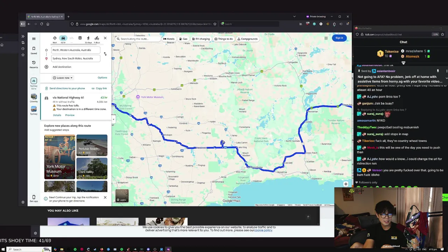Go back in Firefox

pyautogui.click(x=29, y=24)
